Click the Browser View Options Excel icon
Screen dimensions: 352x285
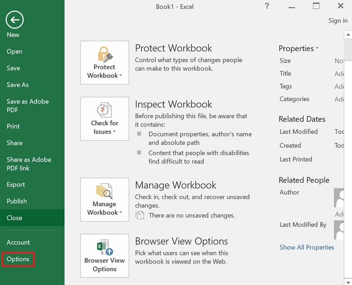pos(105,247)
